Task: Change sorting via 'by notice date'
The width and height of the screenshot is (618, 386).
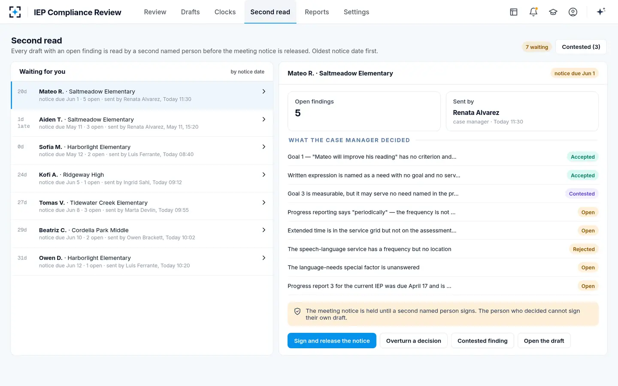Action: 248,72
